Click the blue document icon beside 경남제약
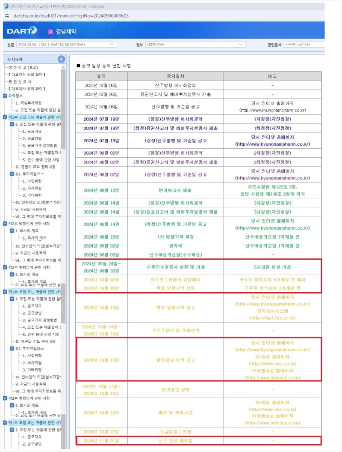This screenshot has height=452, width=342. point(50,30)
